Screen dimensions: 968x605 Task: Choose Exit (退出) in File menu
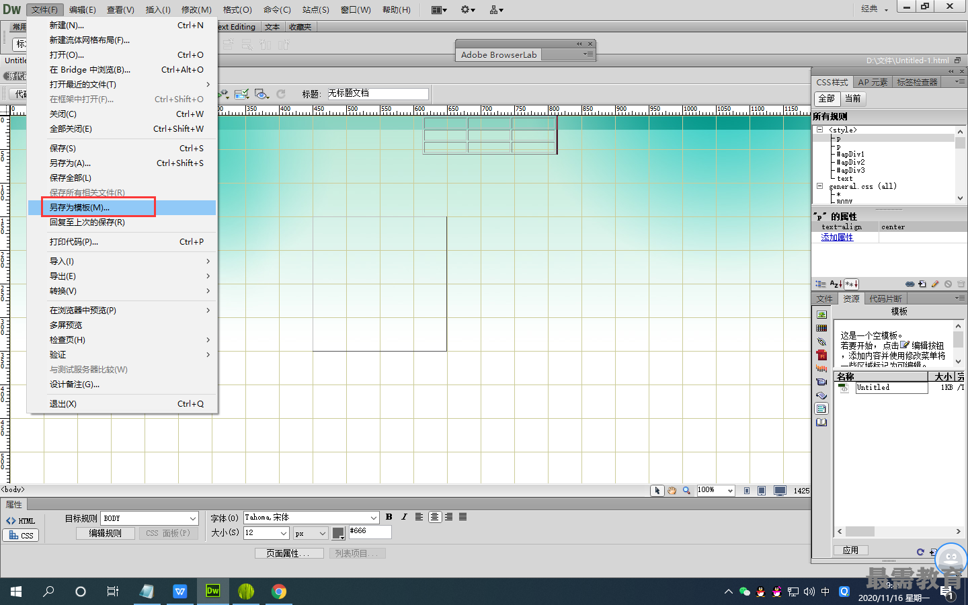(x=122, y=404)
